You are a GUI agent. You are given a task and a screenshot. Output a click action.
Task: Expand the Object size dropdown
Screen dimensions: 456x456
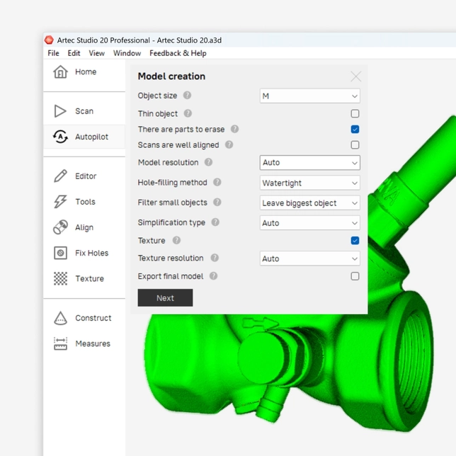pyautogui.click(x=310, y=96)
